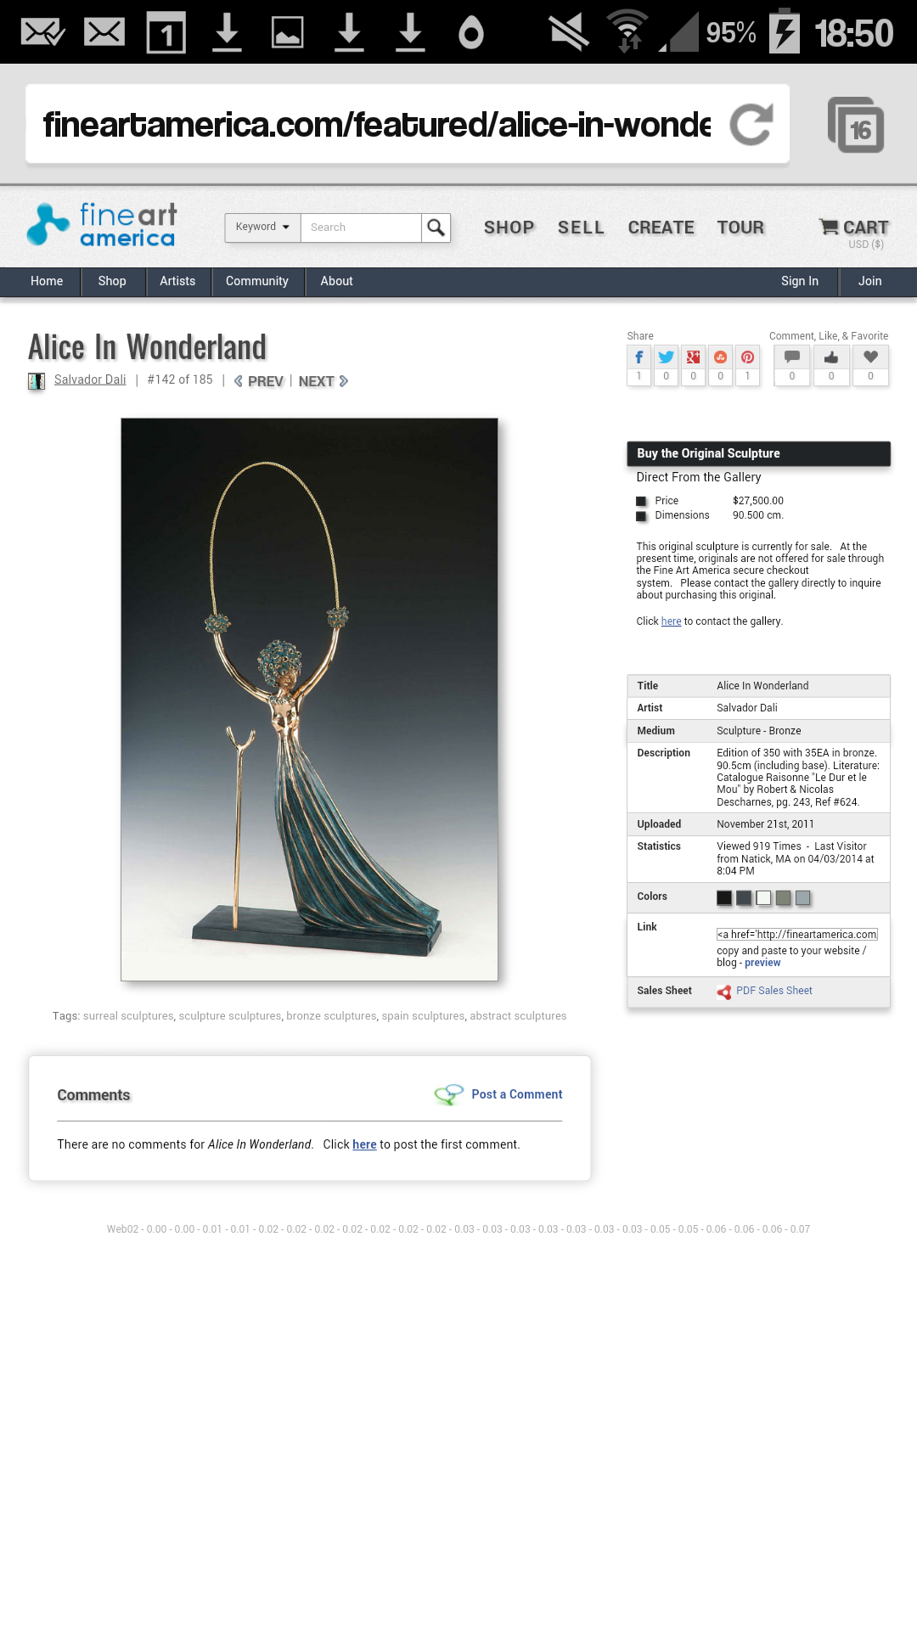Open browser tabs counter showing 16

click(856, 125)
